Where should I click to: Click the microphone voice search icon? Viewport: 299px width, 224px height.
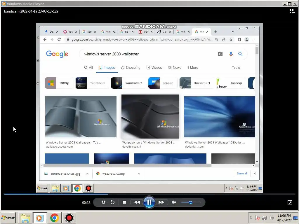point(231,54)
